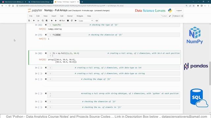The height and width of the screenshot is (118, 211).
Task: Click the browser back button
Action: coord(2,6)
